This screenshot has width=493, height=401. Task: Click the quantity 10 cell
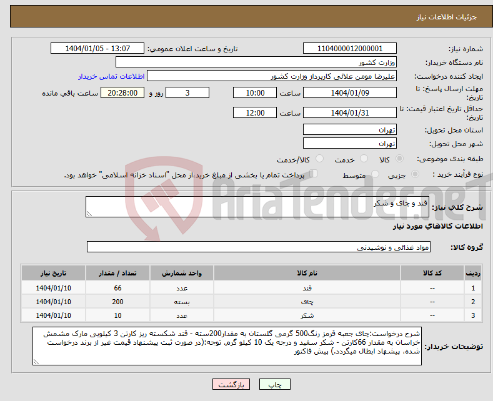tap(117, 315)
